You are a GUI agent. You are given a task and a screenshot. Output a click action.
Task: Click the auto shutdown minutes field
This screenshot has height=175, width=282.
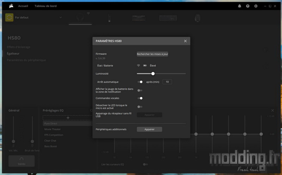click(167, 82)
